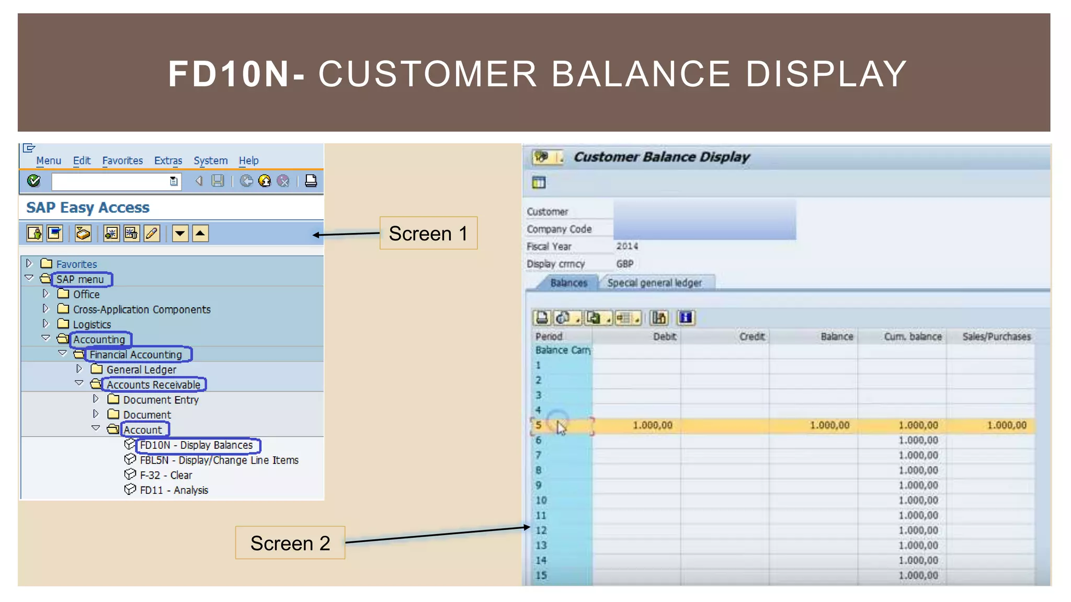Click the Change Favorites pencil icon

click(x=152, y=233)
